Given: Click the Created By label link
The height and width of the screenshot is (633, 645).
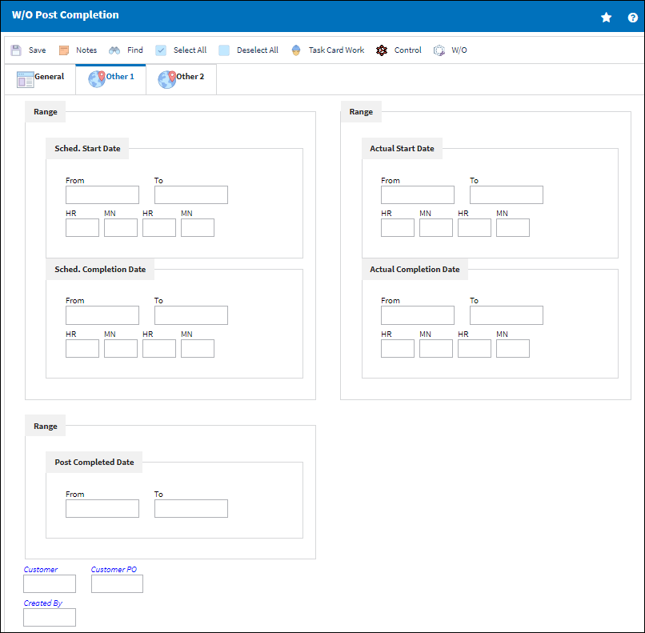Looking at the screenshot, I should pos(42,603).
